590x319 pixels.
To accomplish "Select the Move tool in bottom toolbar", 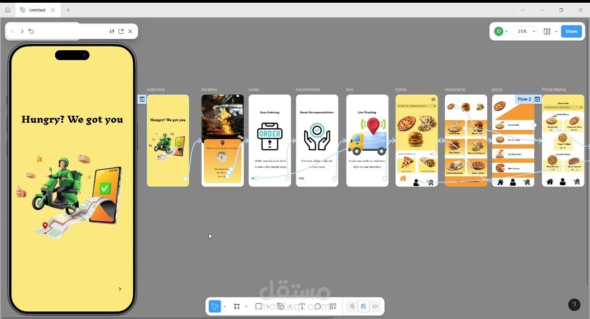I will [x=215, y=306].
